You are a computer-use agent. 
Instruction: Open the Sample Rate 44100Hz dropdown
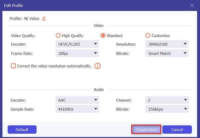click(77, 109)
